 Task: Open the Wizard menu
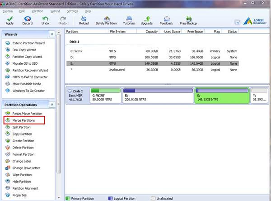click(x=55, y=11)
